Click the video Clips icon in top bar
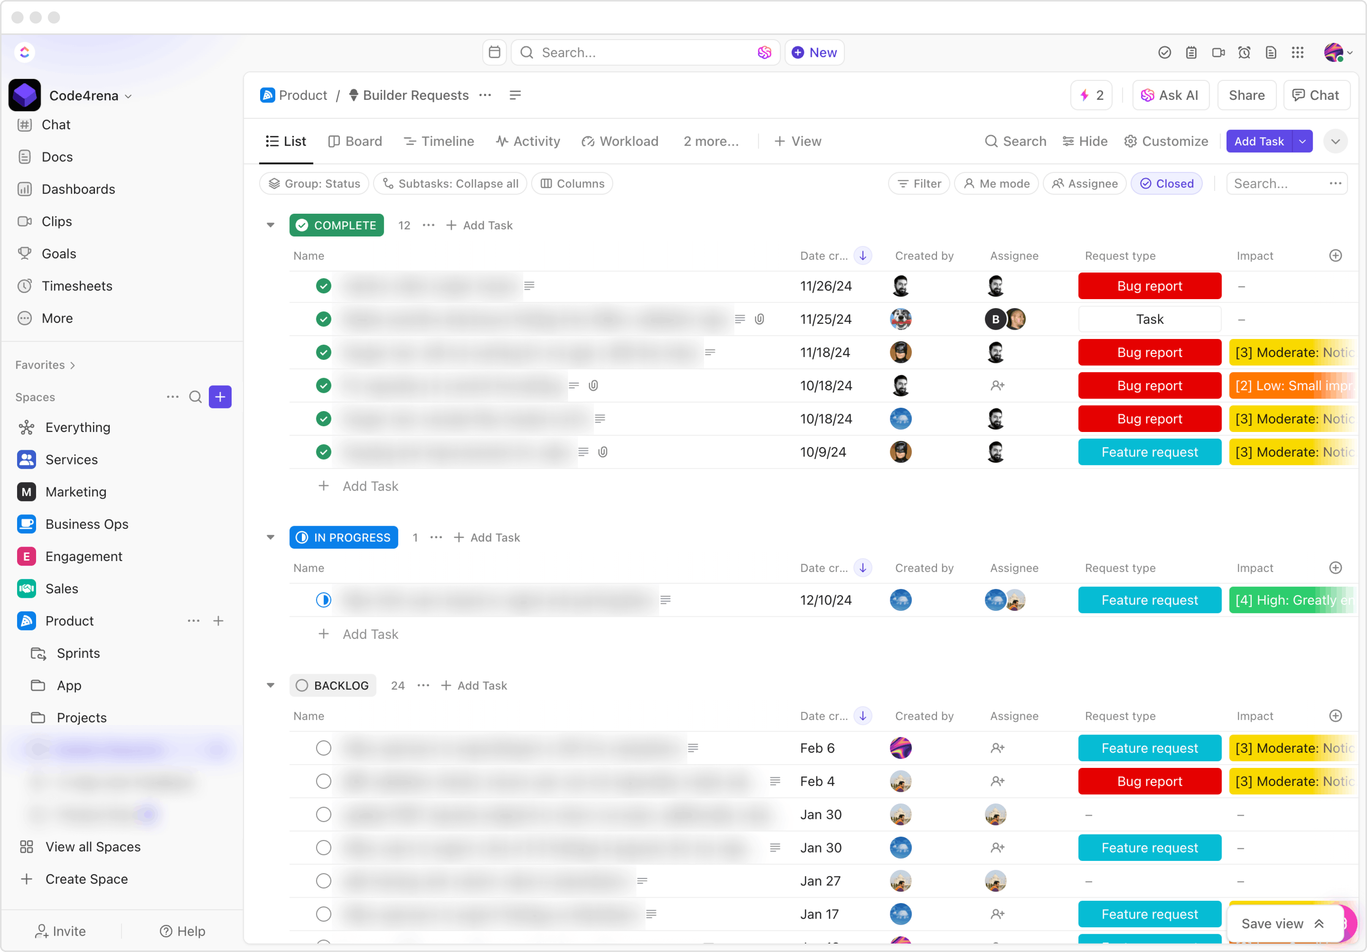The width and height of the screenshot is (1367, 952). point(1217,52)
